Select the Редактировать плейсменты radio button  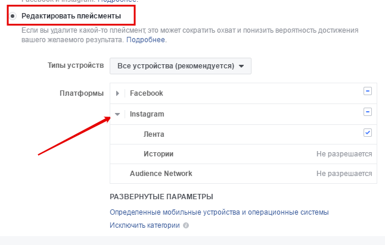point(13,14)
